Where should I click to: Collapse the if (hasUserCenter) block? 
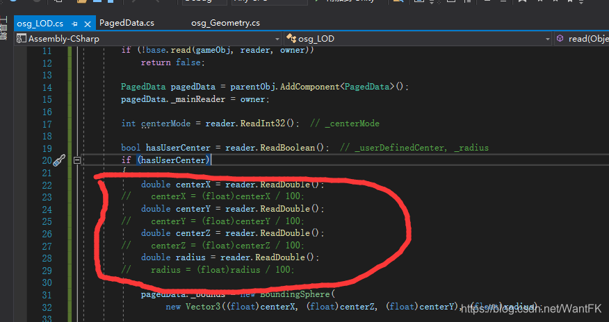[x=77, y=160]
